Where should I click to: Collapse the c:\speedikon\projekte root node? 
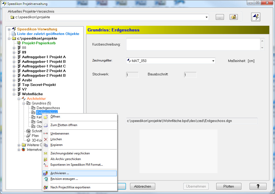click(9, 39)
